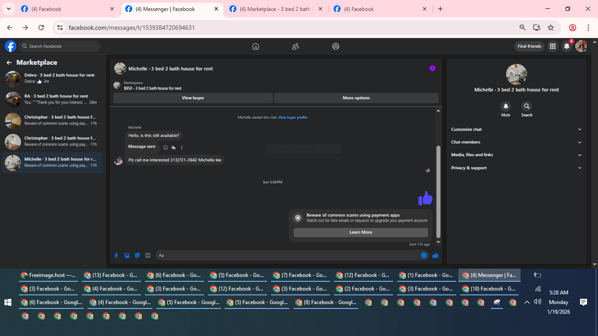The image size is (598, 336).
Task: View site information icon in address bar
Action: 60,28
